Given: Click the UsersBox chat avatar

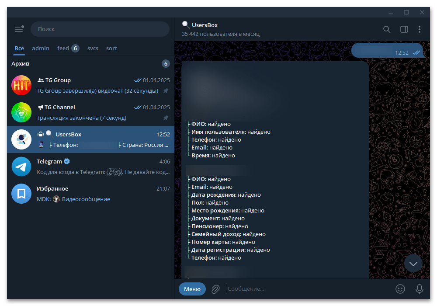Looking at the screenshot, I should (21, 139).
